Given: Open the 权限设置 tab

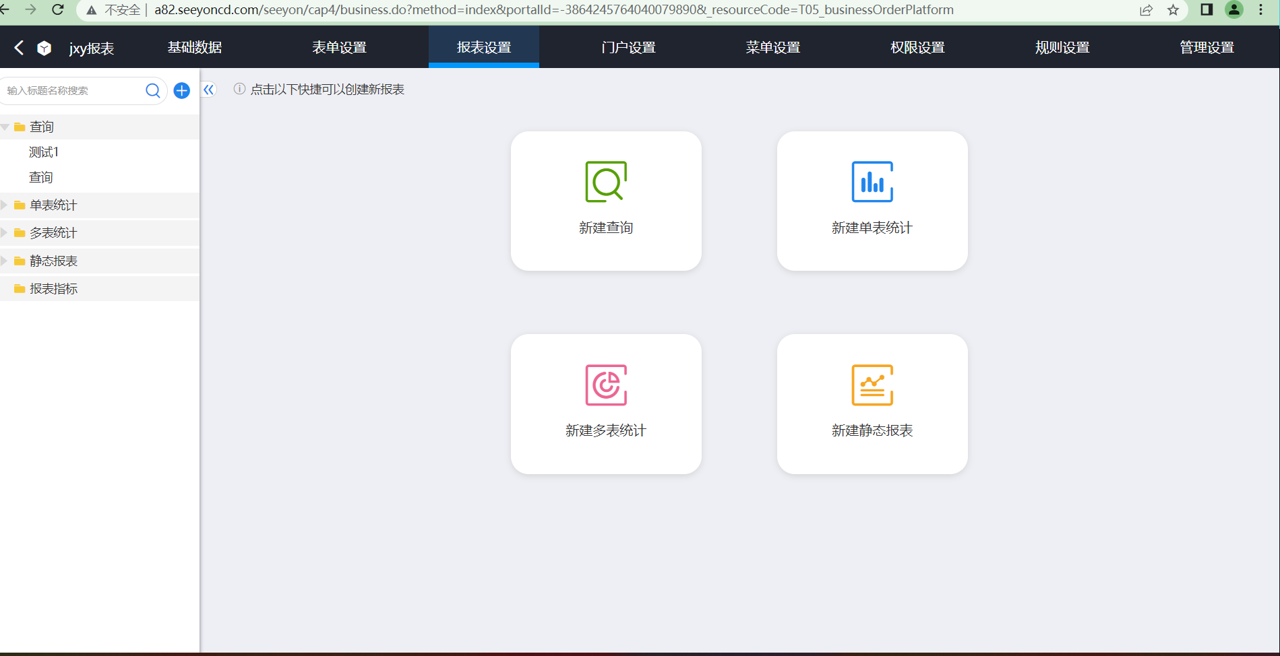Looking at the screenshot, I should (x=917, y=48).
